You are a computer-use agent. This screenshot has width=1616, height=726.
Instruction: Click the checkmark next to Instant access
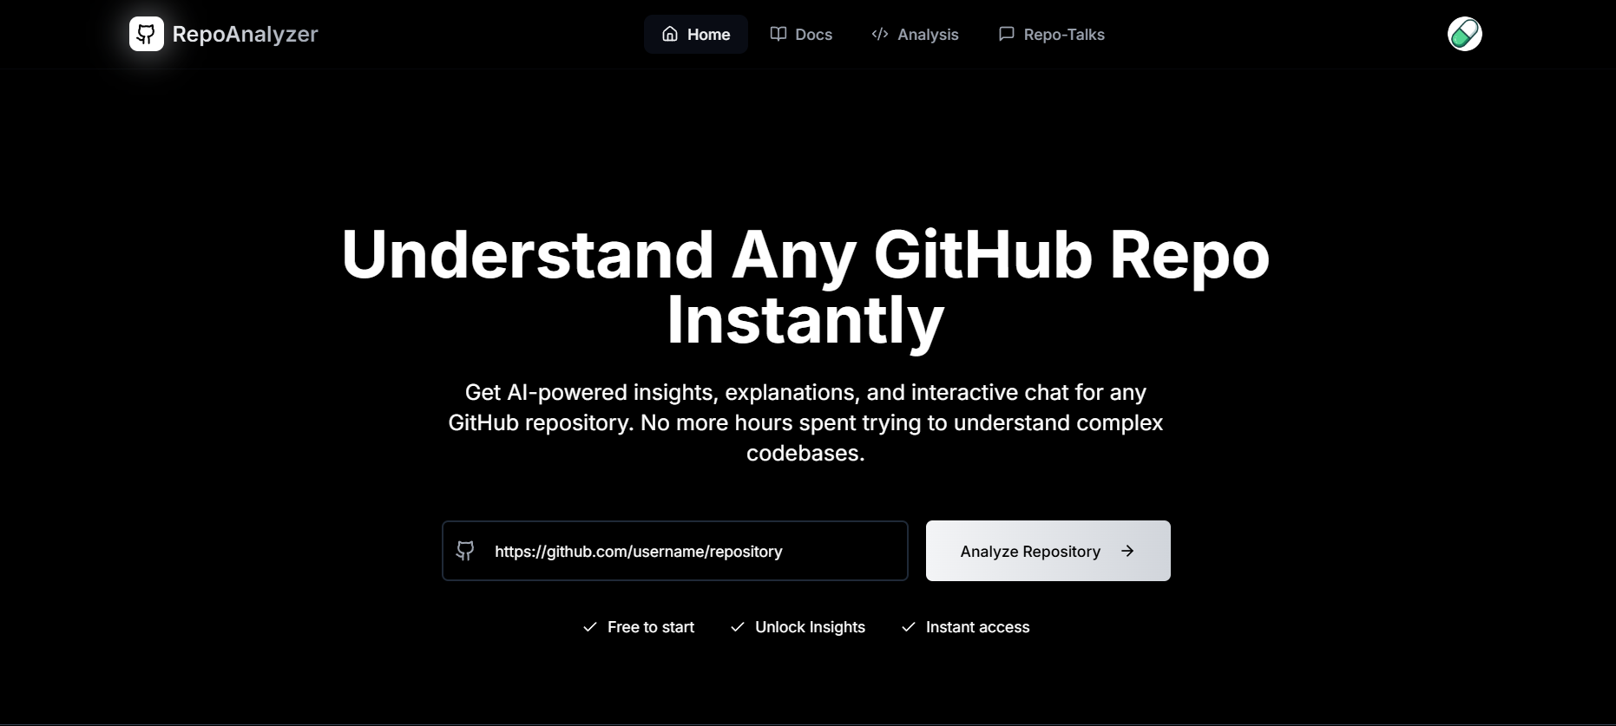[909, 627]
